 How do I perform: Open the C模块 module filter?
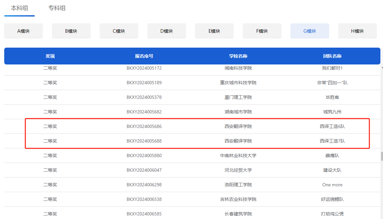[x=119, y=31]
